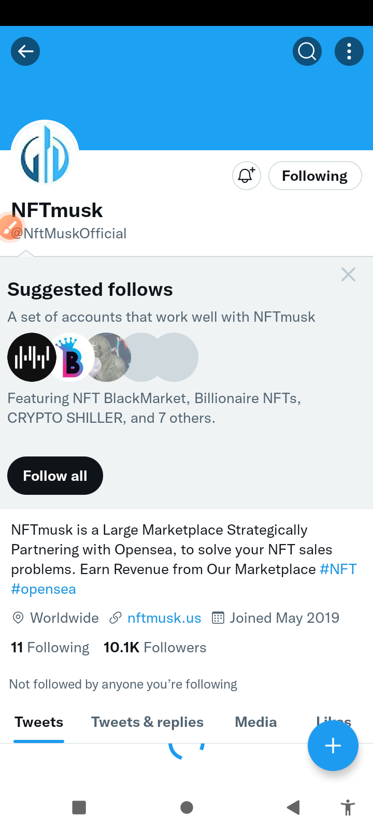Open the #opensea hashtag link
Screen dimensions: 373x829
click(x=44, y=589)
